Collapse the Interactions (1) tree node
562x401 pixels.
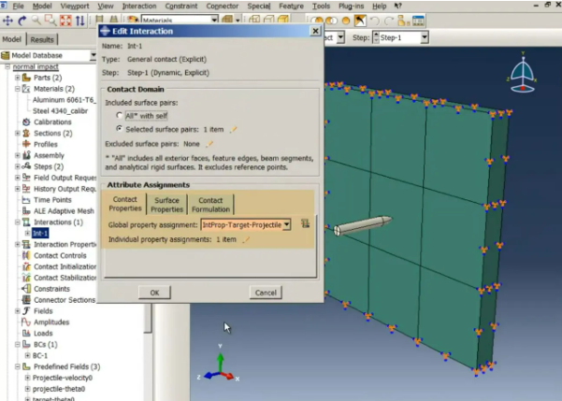(17, 222)
